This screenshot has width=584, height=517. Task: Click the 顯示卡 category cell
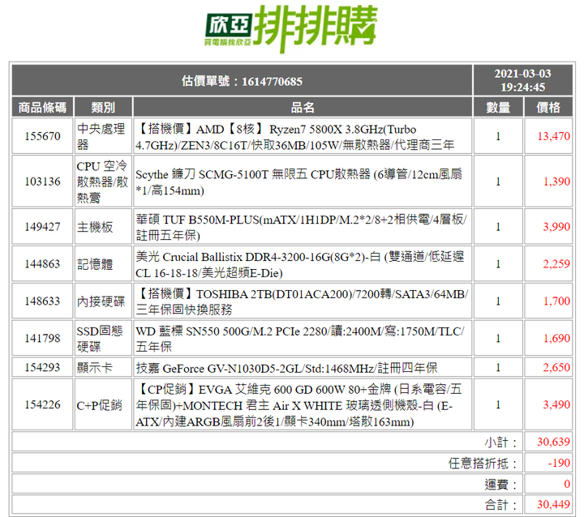pyautogui.click(x=103, y=367)
